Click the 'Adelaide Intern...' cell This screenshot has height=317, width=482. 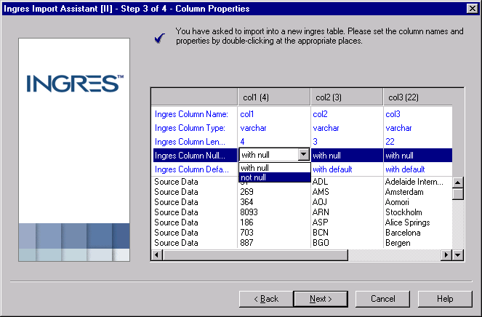(414, 182)
